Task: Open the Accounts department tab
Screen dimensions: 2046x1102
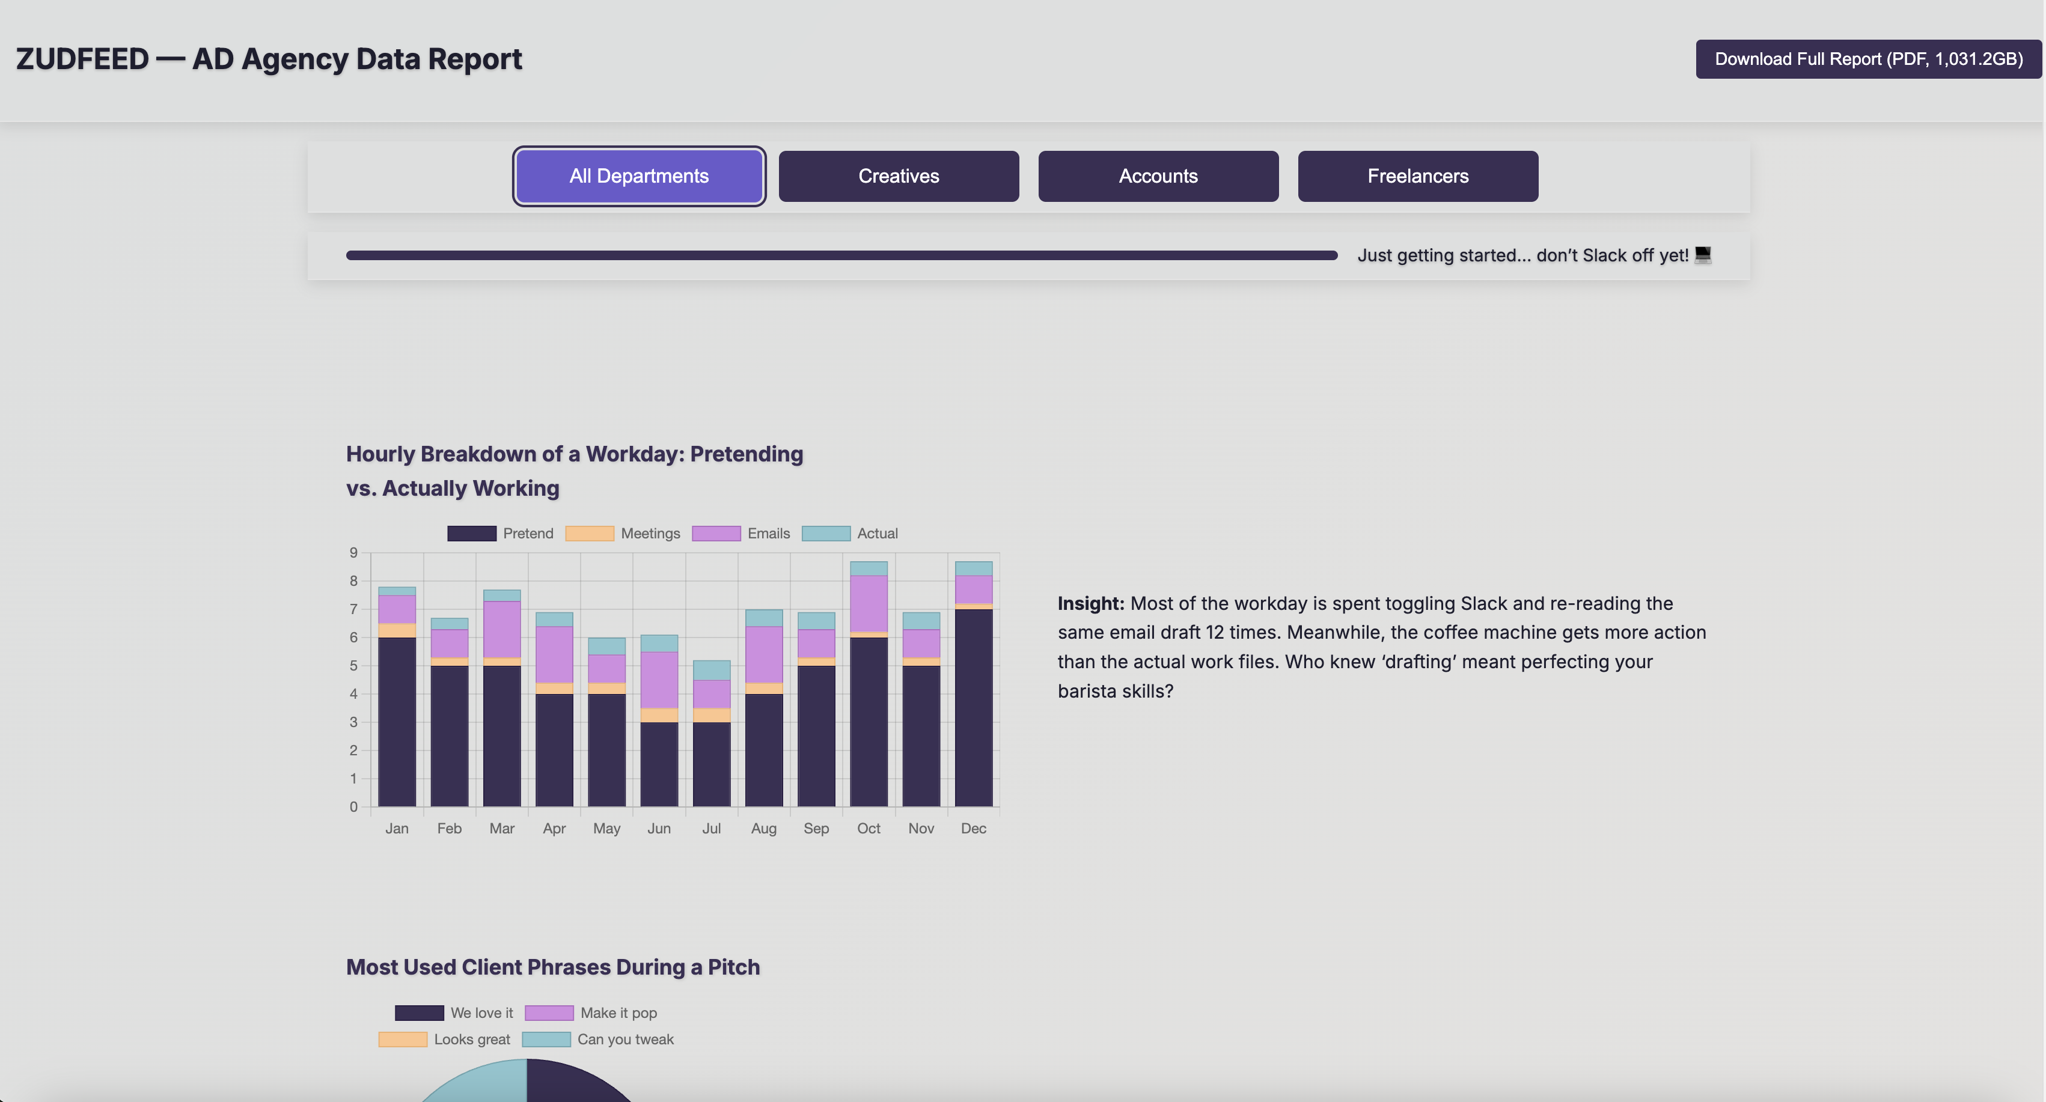Action: (1158, 176)
